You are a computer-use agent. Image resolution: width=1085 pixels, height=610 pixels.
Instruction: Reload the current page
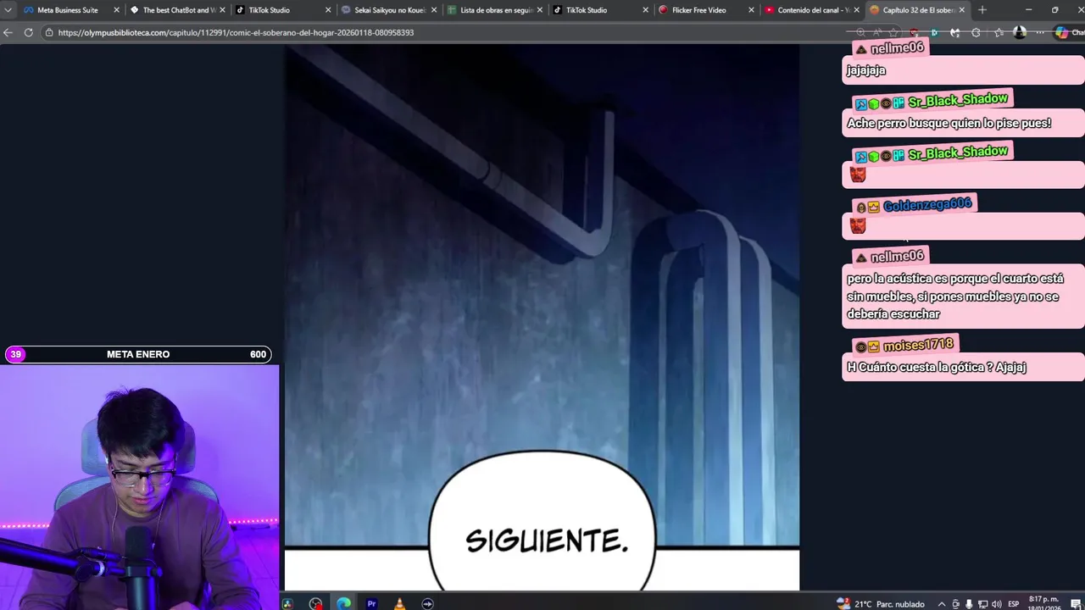(28, 32)
